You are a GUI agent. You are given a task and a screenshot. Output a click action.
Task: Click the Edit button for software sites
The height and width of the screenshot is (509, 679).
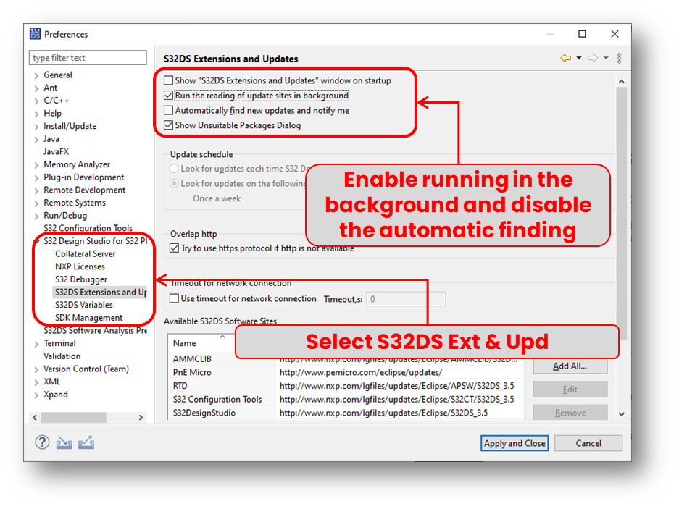click(570, 390)
